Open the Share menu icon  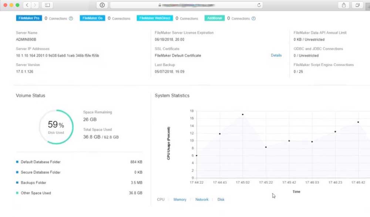[344, 5]
